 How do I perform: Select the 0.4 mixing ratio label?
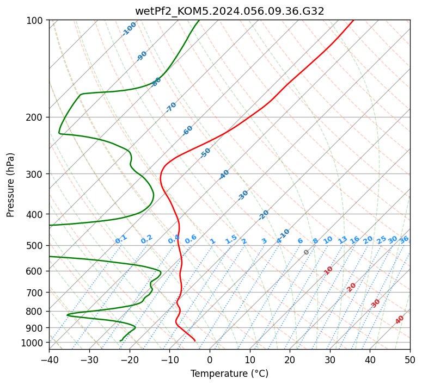[x=174, y=239]
